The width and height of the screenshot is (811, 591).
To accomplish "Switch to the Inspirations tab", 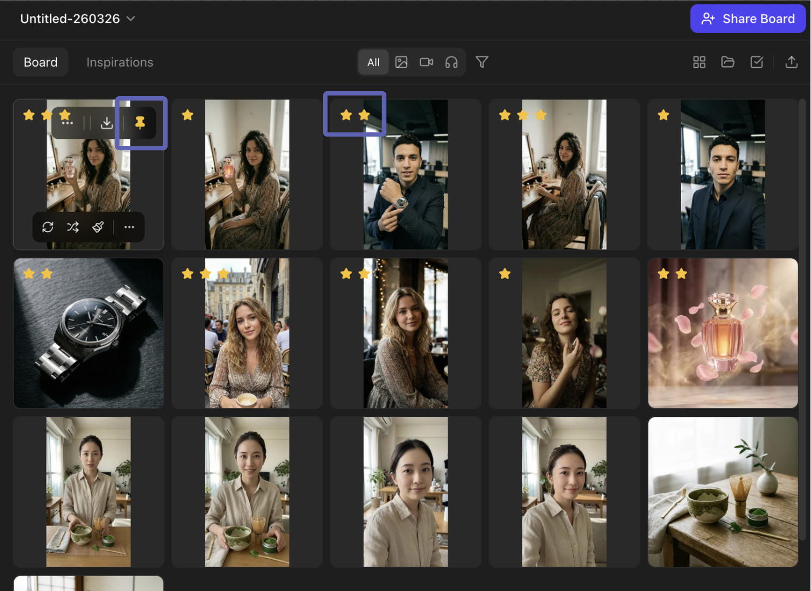I will pyautogui.click(x=120, y=62).
